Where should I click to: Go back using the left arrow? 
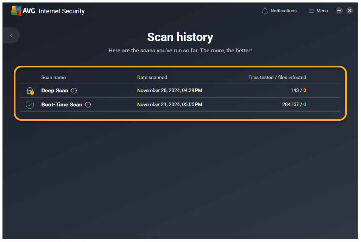(x=11, y=35)
